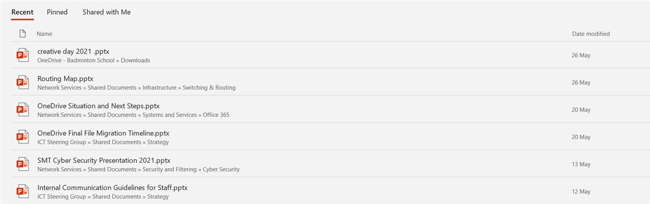
Task: Click icon for OneDrive Final File Migration Timeline
Action: (22, 137)
